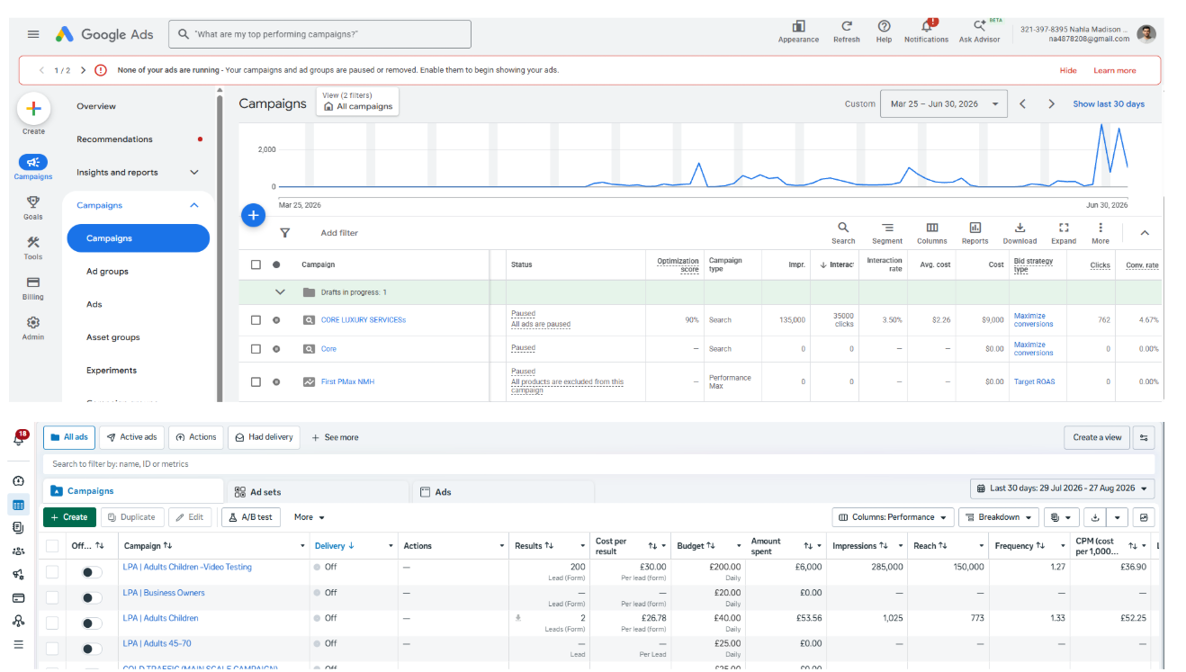Open Overview in Google Ads navigation

[96, 106]
